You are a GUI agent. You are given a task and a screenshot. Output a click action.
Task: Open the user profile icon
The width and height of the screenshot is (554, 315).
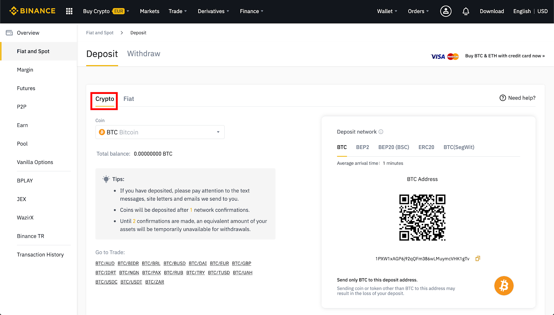tap(446, 11)
